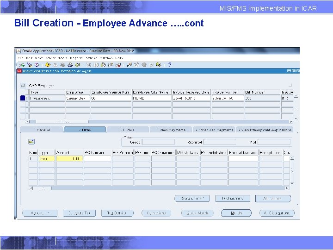333x250 pixels.
Task: Click the Window Help question mark icon
Action: click(170, 65)
